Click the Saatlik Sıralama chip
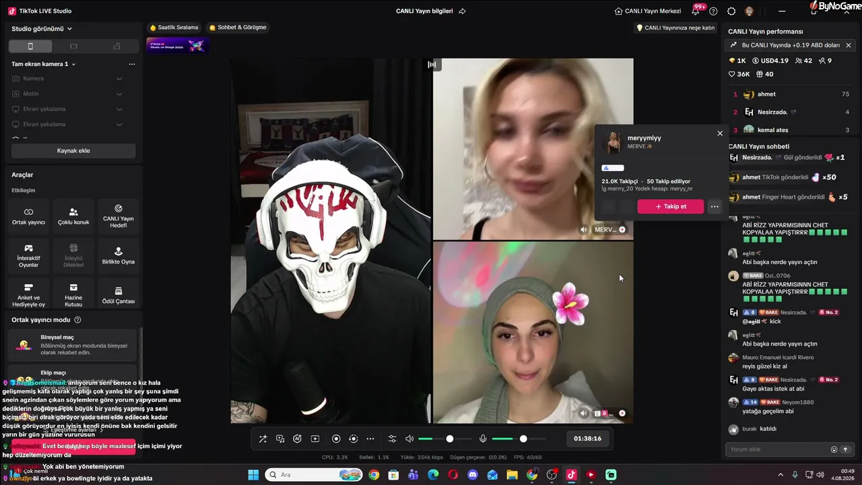This screenshot has height=485, width=862. (174, 28)
